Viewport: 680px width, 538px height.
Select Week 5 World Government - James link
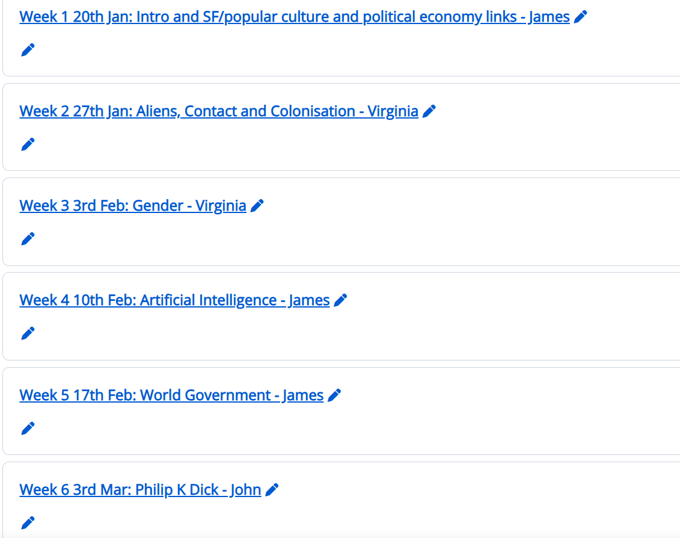tap(171, 395)
